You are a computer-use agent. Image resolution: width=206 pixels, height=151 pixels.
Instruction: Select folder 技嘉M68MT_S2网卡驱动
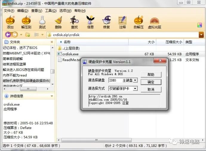[x=26, y=53]
